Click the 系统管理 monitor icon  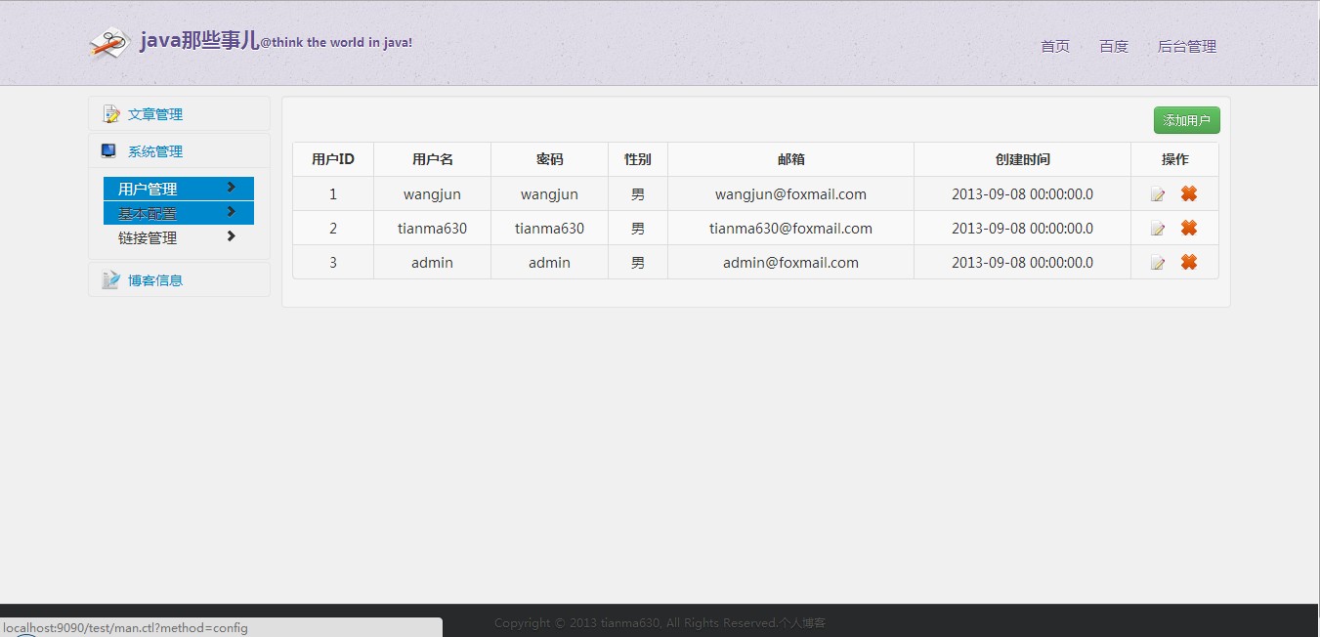coord(108,151)
